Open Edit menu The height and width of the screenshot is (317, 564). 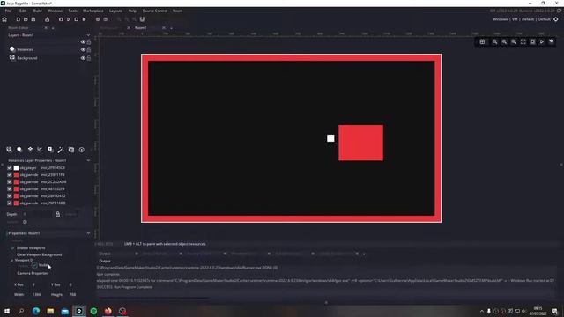23,11
